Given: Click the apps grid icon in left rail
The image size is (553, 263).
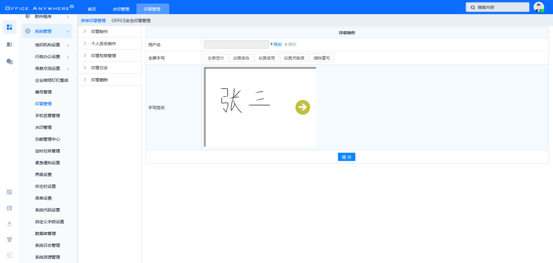Looking at the screenshot, I should pos(9,27).
